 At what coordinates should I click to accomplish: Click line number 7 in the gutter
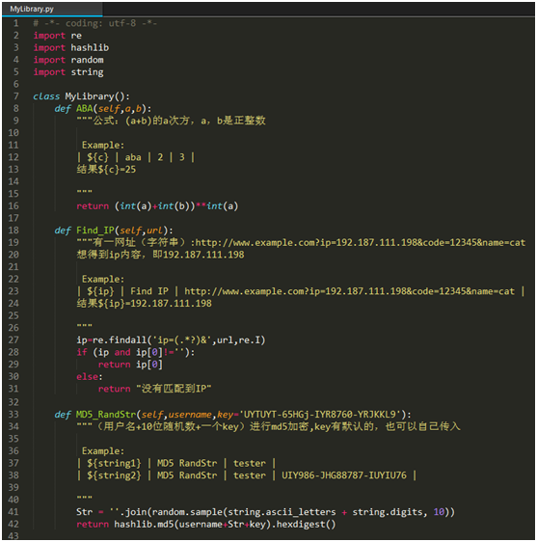click(x=16, y=96)
